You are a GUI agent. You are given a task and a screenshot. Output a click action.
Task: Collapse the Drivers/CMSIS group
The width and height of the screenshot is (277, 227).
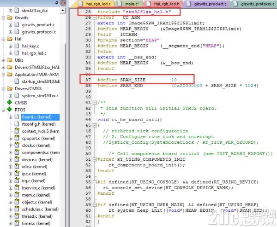3,89
